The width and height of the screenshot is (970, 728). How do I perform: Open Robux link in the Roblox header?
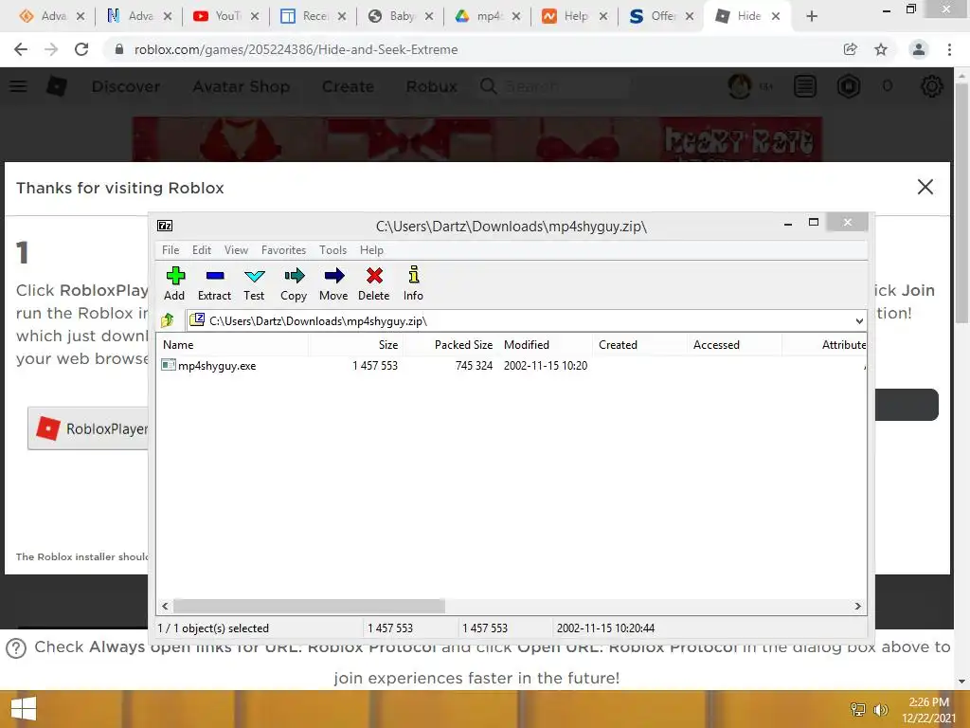click(x=432, y=86)
